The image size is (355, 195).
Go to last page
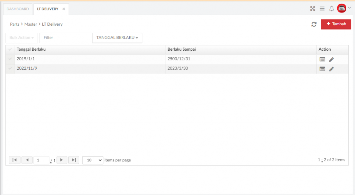[x=74, y=160]
